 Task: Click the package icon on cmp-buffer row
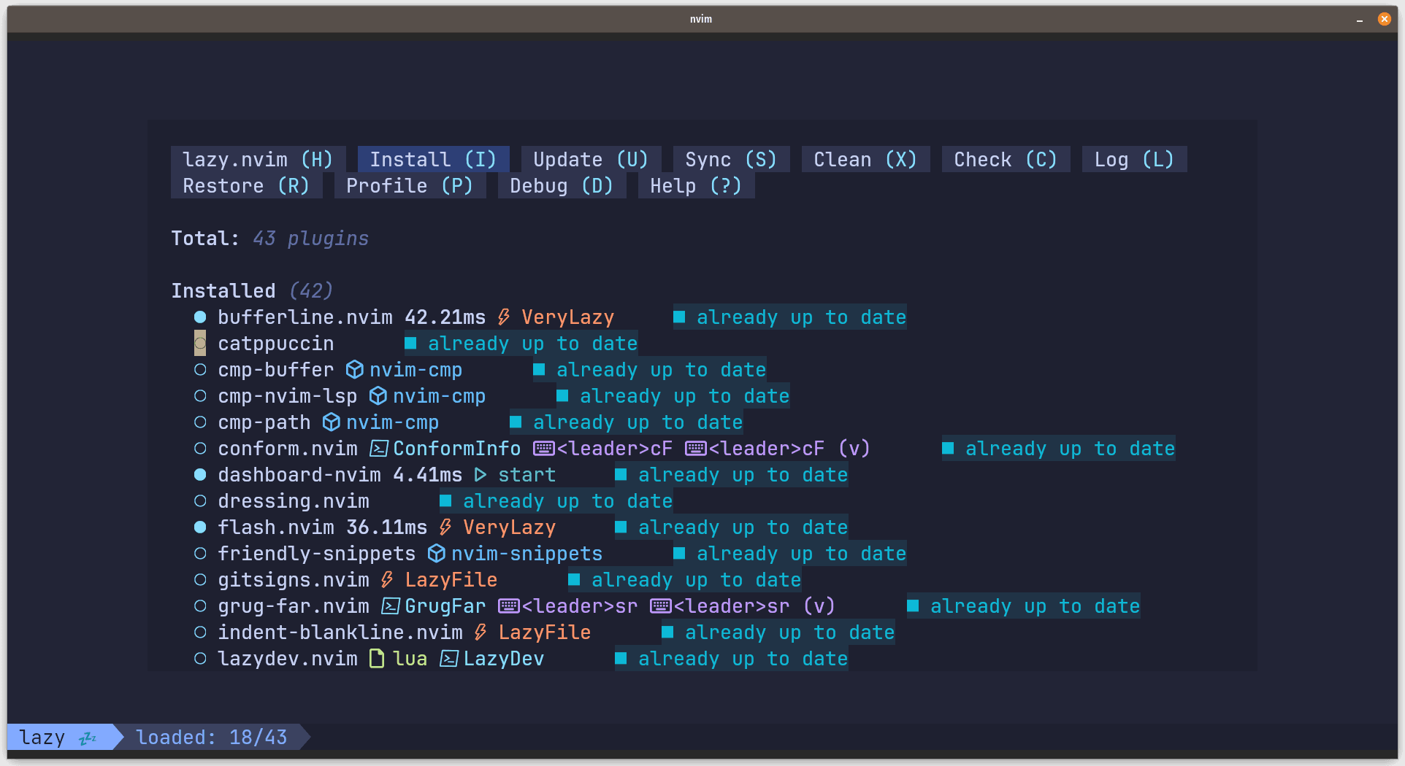[354, 370]
